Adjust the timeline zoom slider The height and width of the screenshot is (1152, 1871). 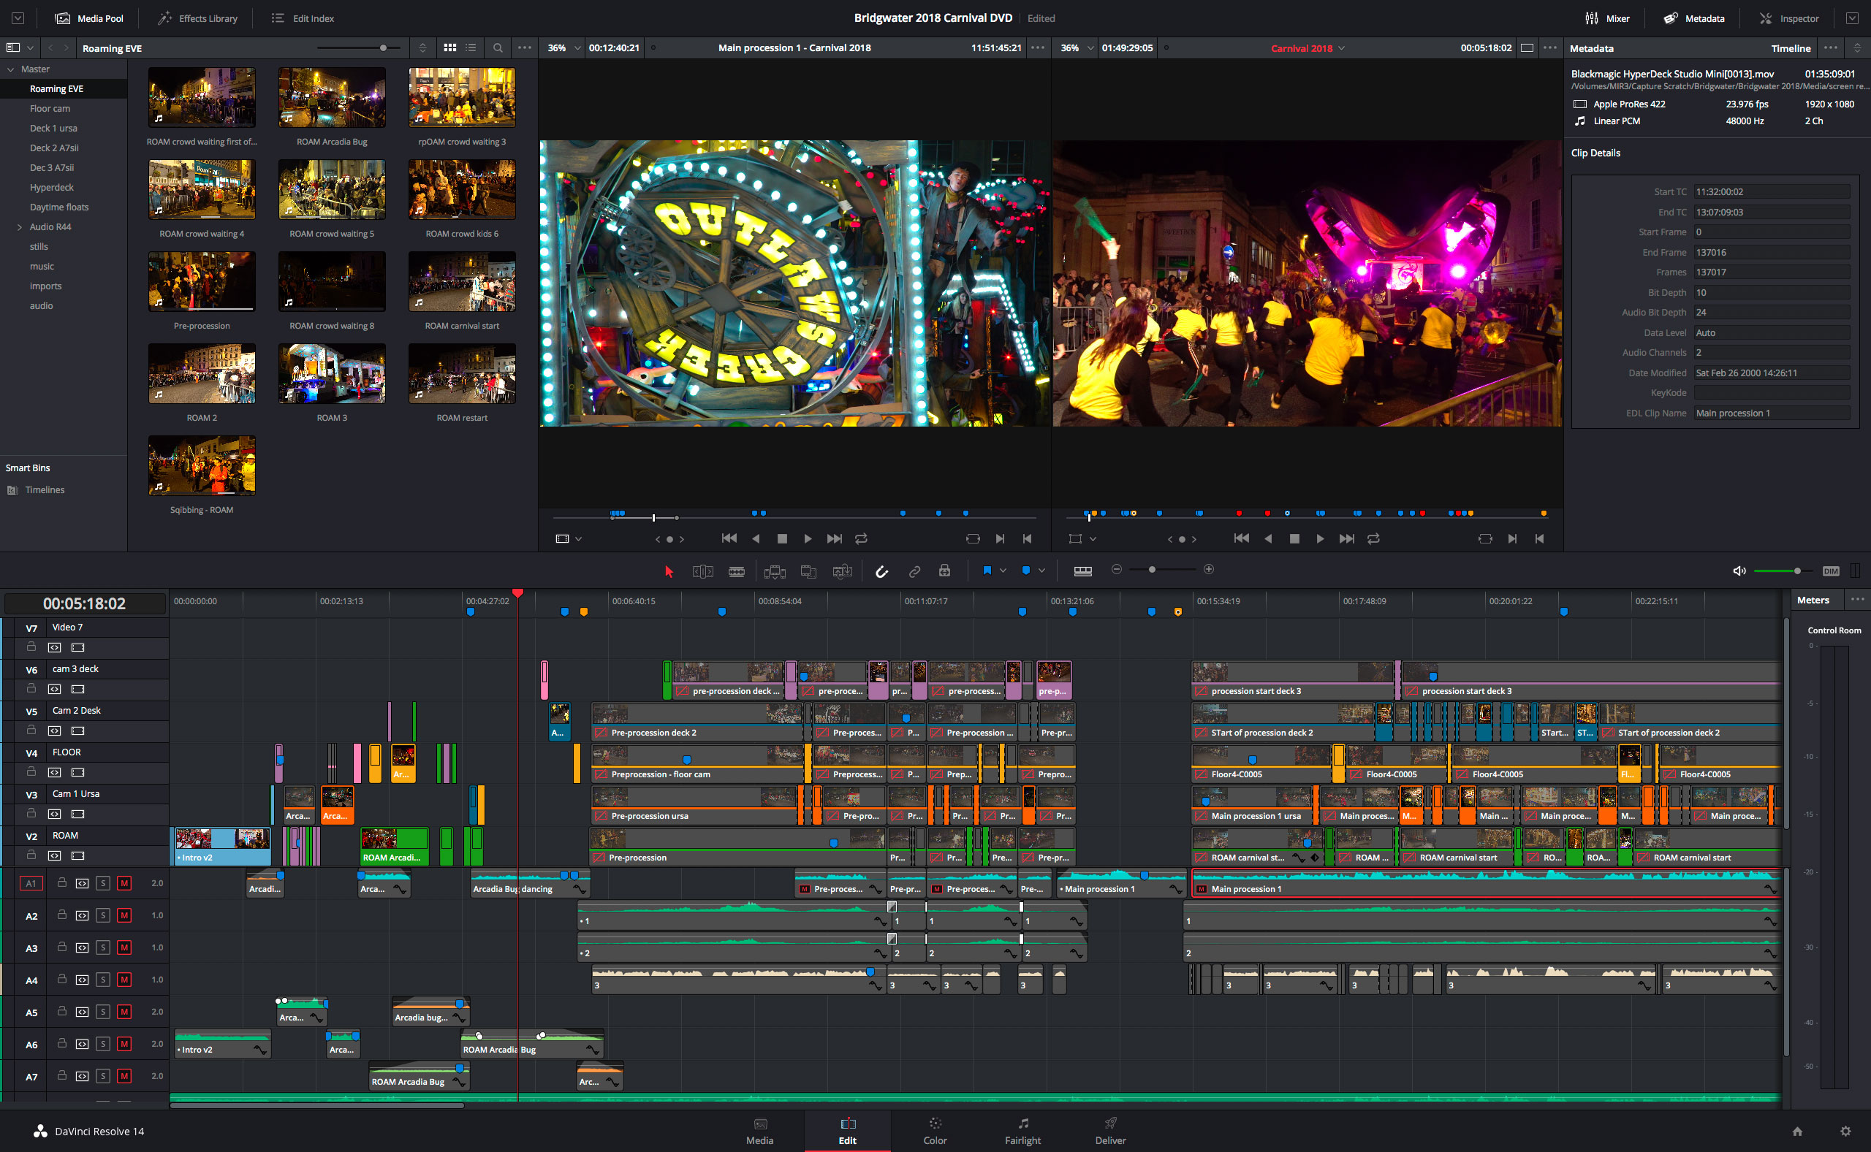pos(1152,570)
